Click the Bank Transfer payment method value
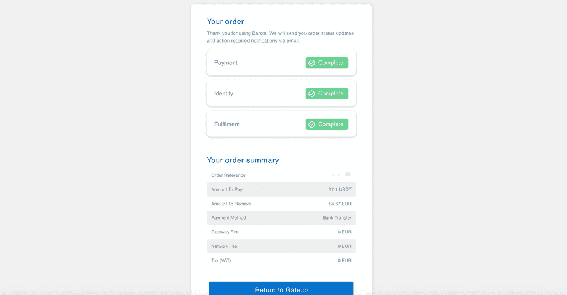The width and height of the screenshot is (567, 295). (x=337, y=218)
